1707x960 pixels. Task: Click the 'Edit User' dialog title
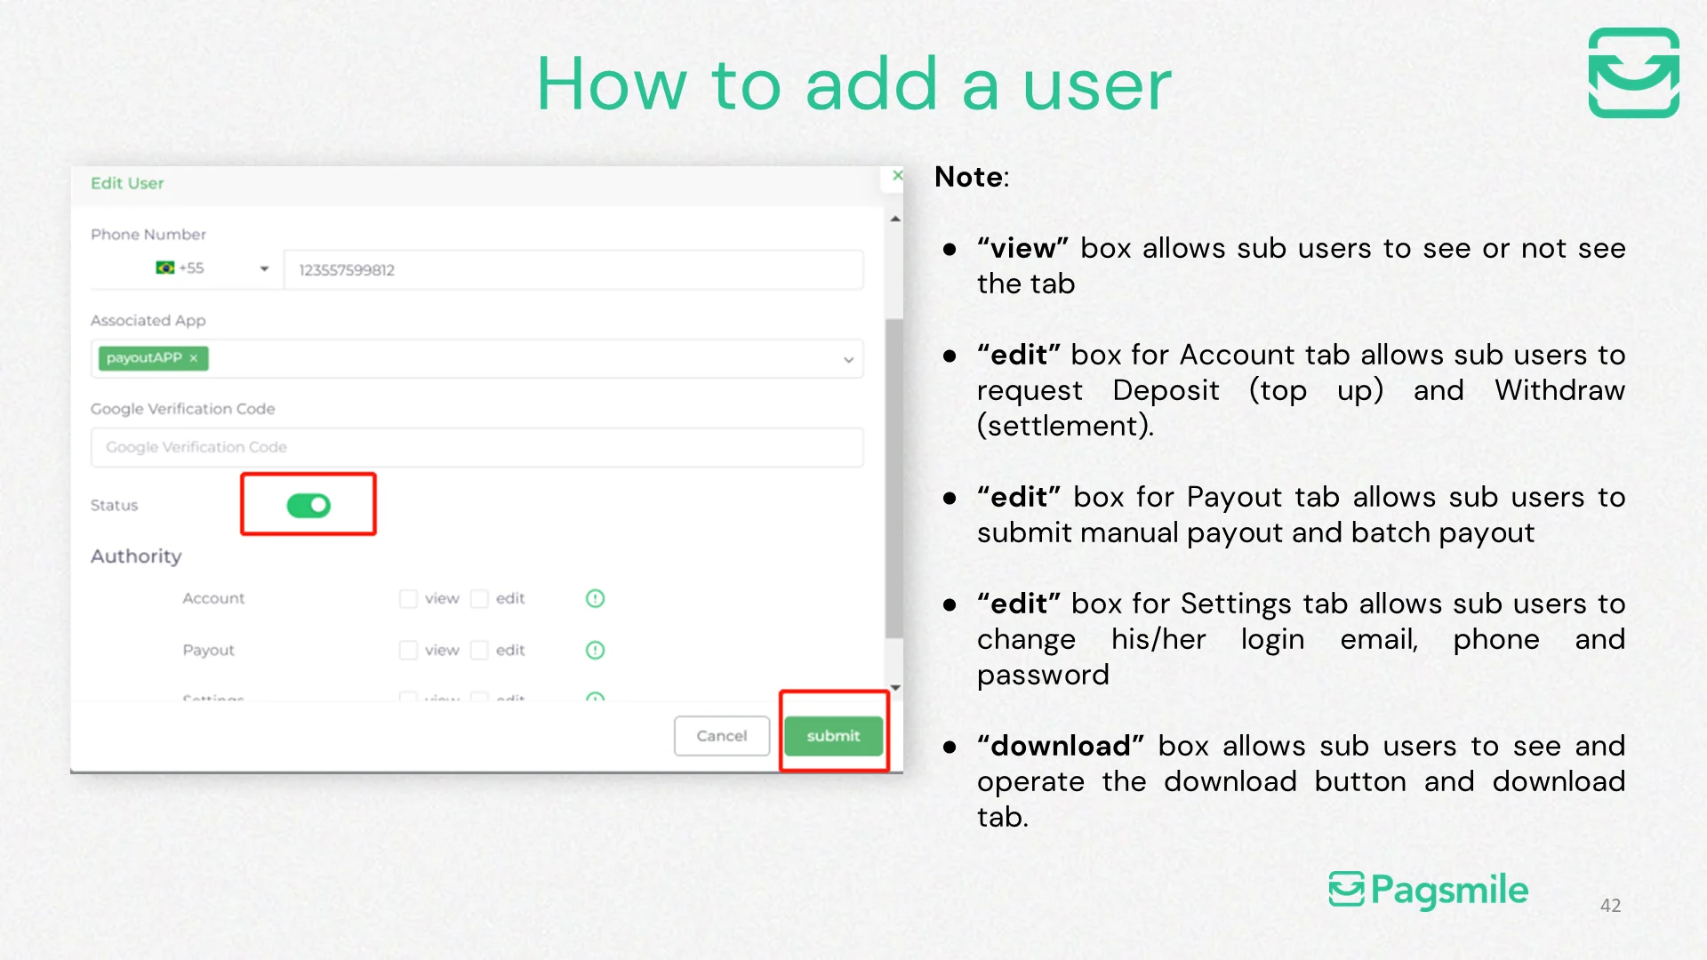tap(127, 183)
